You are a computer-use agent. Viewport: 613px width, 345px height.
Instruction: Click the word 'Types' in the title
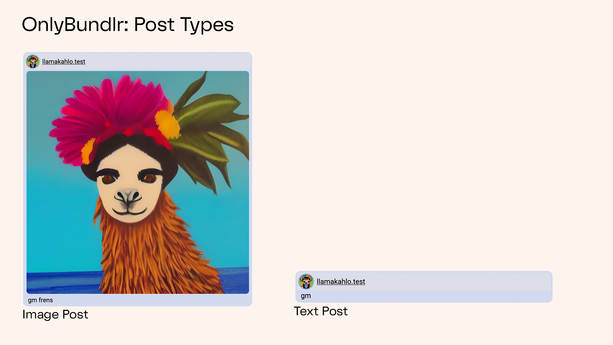(x=207, y=25)
